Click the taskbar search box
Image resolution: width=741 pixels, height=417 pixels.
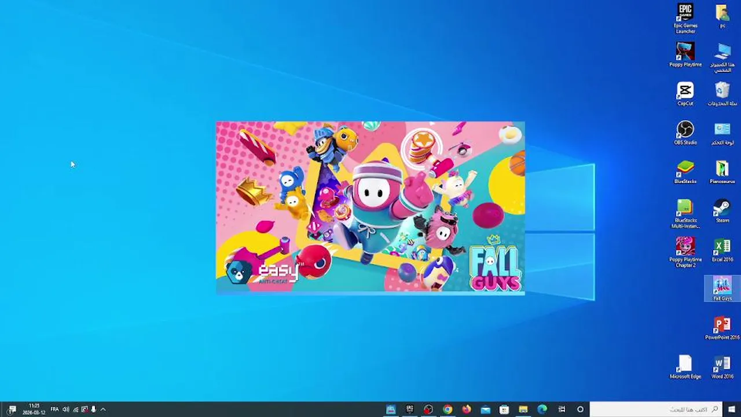point(656,409)
